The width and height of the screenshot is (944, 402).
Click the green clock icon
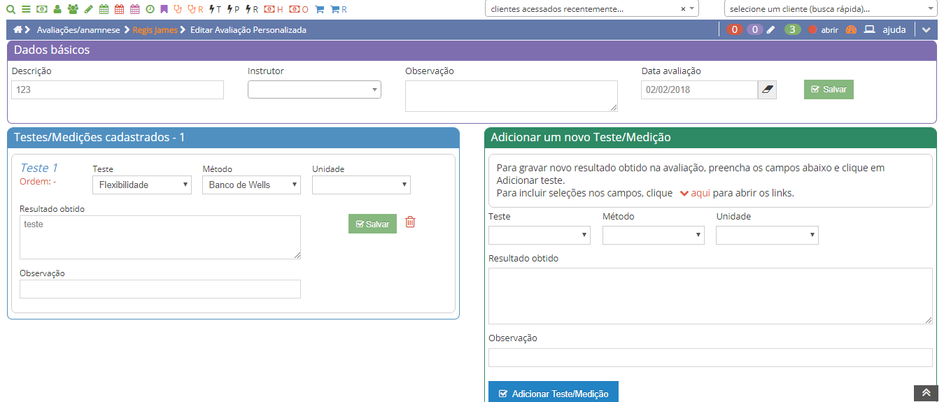(x=150, y=10)
